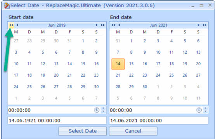
Task: Pick greyed day 7 of July in Start calendar
Action: coord(96,98)
